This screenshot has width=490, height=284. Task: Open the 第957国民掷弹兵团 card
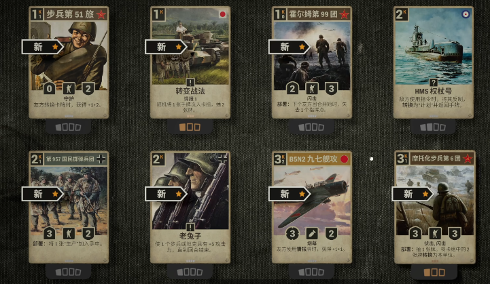69,207
